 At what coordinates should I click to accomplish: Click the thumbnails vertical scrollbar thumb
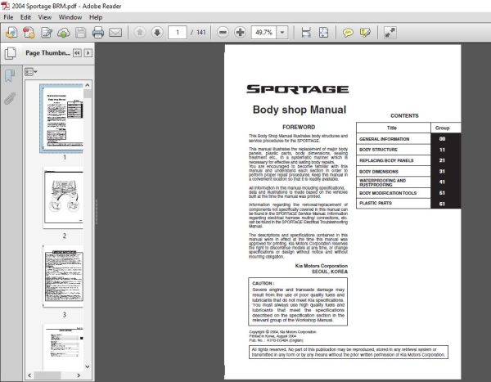[x=88, y=93]
